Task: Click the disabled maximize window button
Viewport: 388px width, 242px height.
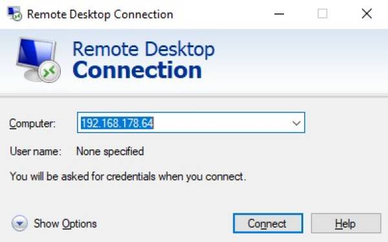Action: pyautogui.click(x=323, y=14)
